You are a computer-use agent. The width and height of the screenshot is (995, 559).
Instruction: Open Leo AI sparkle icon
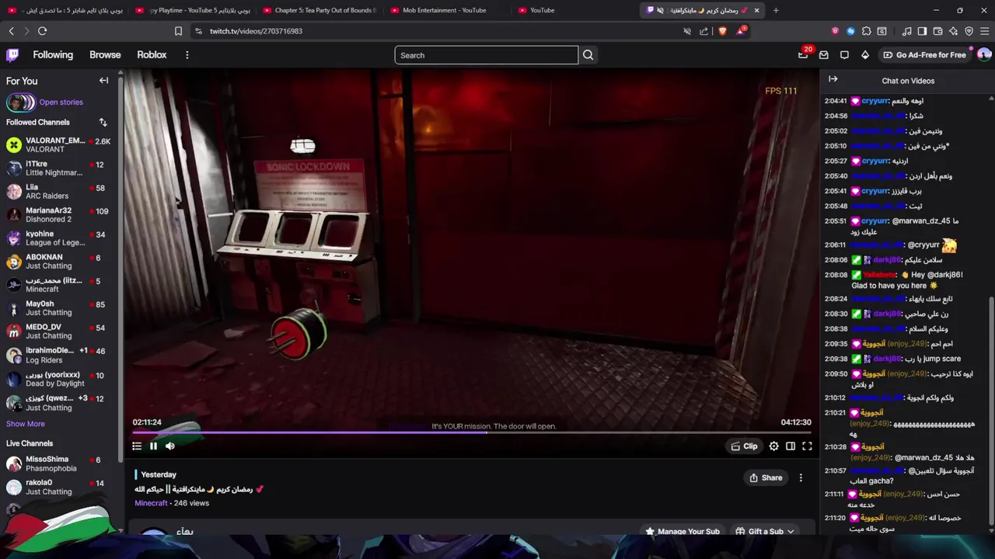[x=953, y=31]
